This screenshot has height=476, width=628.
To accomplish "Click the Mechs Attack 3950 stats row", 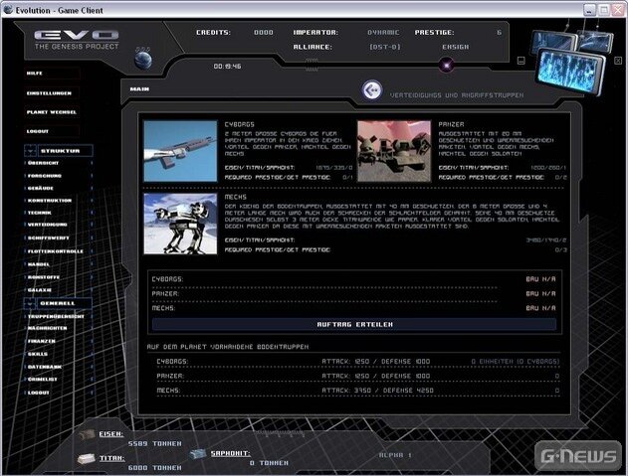I will tap(358, 391).
